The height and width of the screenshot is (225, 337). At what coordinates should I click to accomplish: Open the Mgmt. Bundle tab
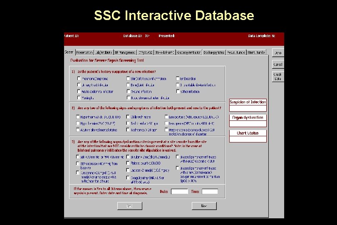pos(256,52)
